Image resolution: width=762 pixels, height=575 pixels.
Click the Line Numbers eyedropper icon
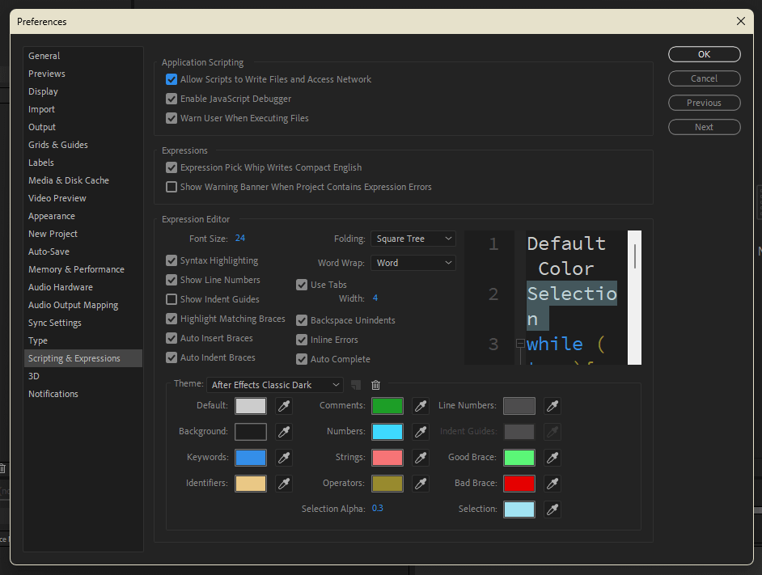click(552, 406)
